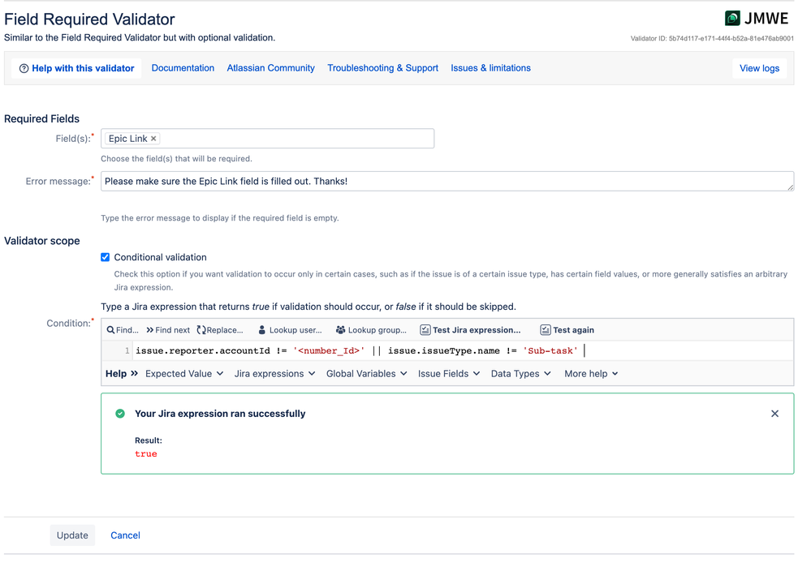Click the Test again icon
Screen dimensions: 811x571
[x=546, y=329]
